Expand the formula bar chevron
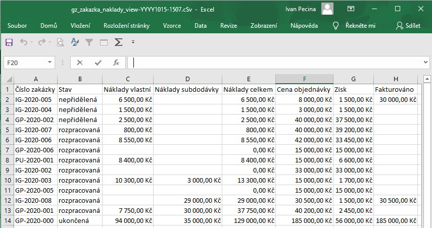 (425, 63)
